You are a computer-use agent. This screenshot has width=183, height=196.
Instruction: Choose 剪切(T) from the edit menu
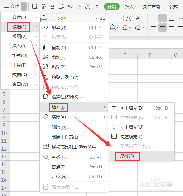[x=74, y=57]
